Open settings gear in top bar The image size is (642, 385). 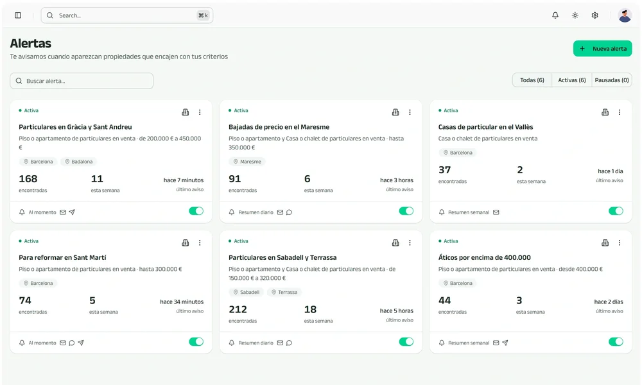click(x=595, y=15)
